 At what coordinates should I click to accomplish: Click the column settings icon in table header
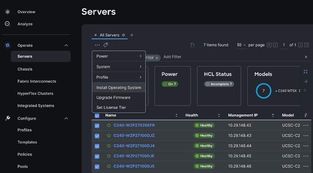click(x=306, y=115)
